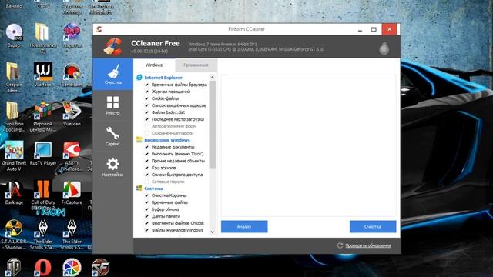Select the Call of Duty Black Ops icon
493x277 pixels.
(43, 195)
